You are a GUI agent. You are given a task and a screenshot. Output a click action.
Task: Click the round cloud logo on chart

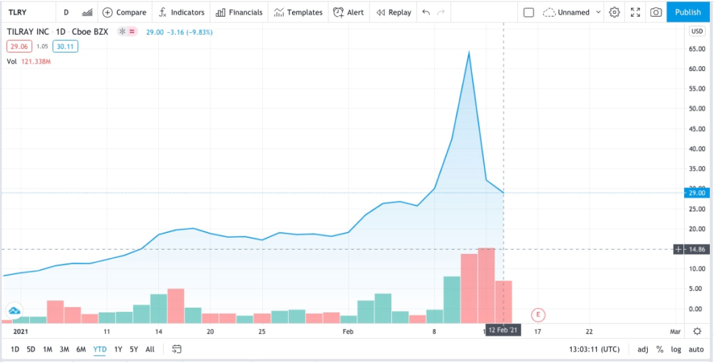(x=14, y=312)
